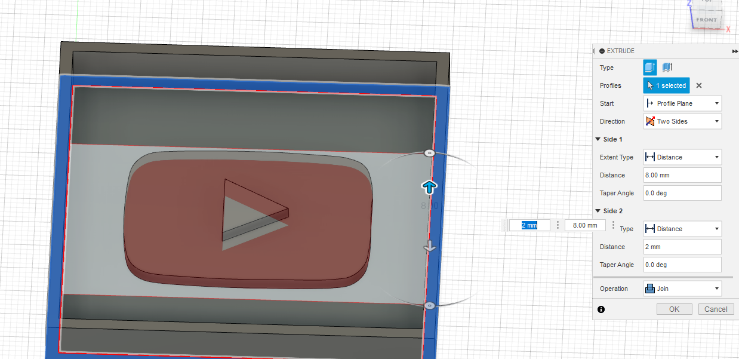Click the Side 1 Distance field 8.00 mm
The height and width of the screenshot is (359, 739).
pos(682,175)
